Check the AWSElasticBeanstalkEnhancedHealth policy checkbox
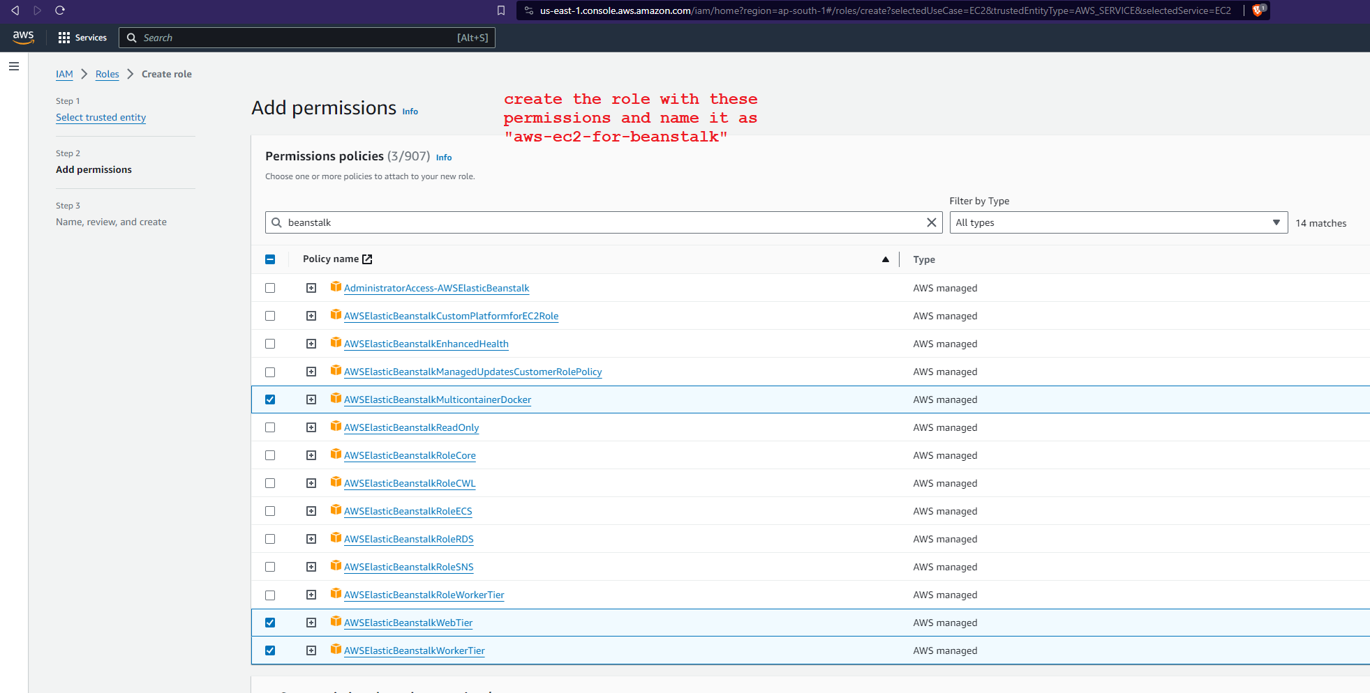The height and width of the screenshot is (693, 1370). click(x=270, y=344)
